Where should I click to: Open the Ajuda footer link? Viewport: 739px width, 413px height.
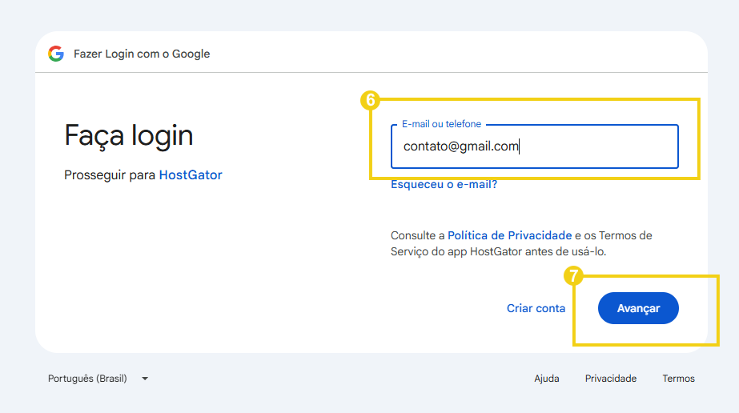coord(547,379)
